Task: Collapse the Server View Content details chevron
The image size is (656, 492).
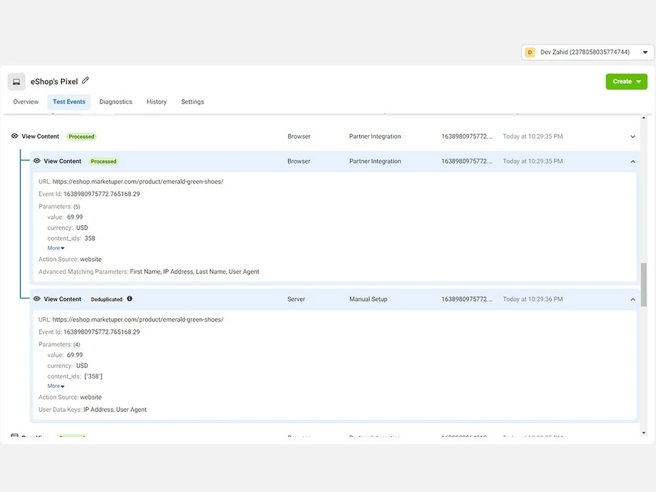Action: pyautogui.click(x=632, y=300)
